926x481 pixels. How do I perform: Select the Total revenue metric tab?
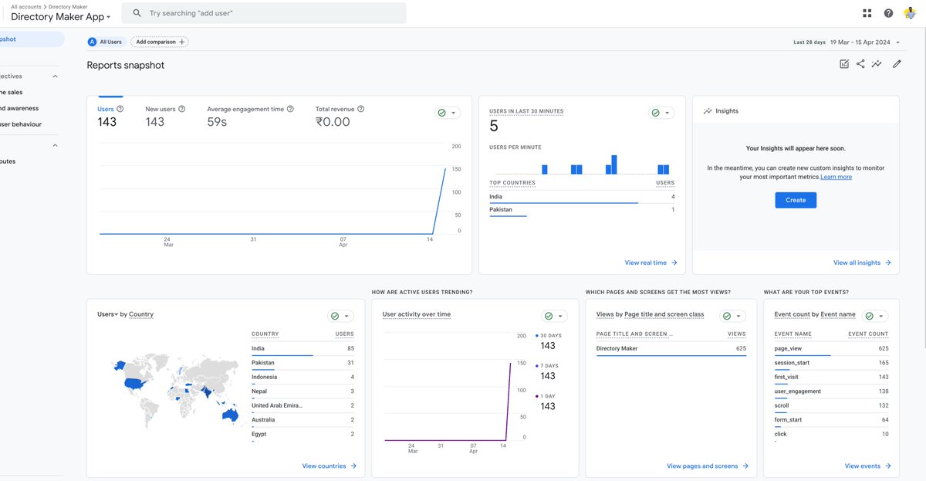pos(340,116)
